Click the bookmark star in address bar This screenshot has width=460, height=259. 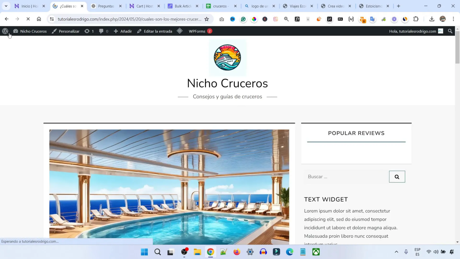coord(206,19)
